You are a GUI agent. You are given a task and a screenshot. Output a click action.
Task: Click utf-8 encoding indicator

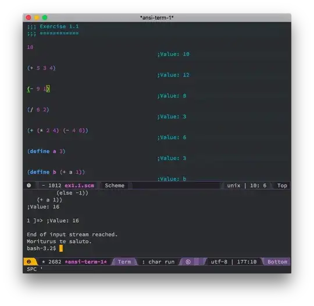tap(219, 262)
